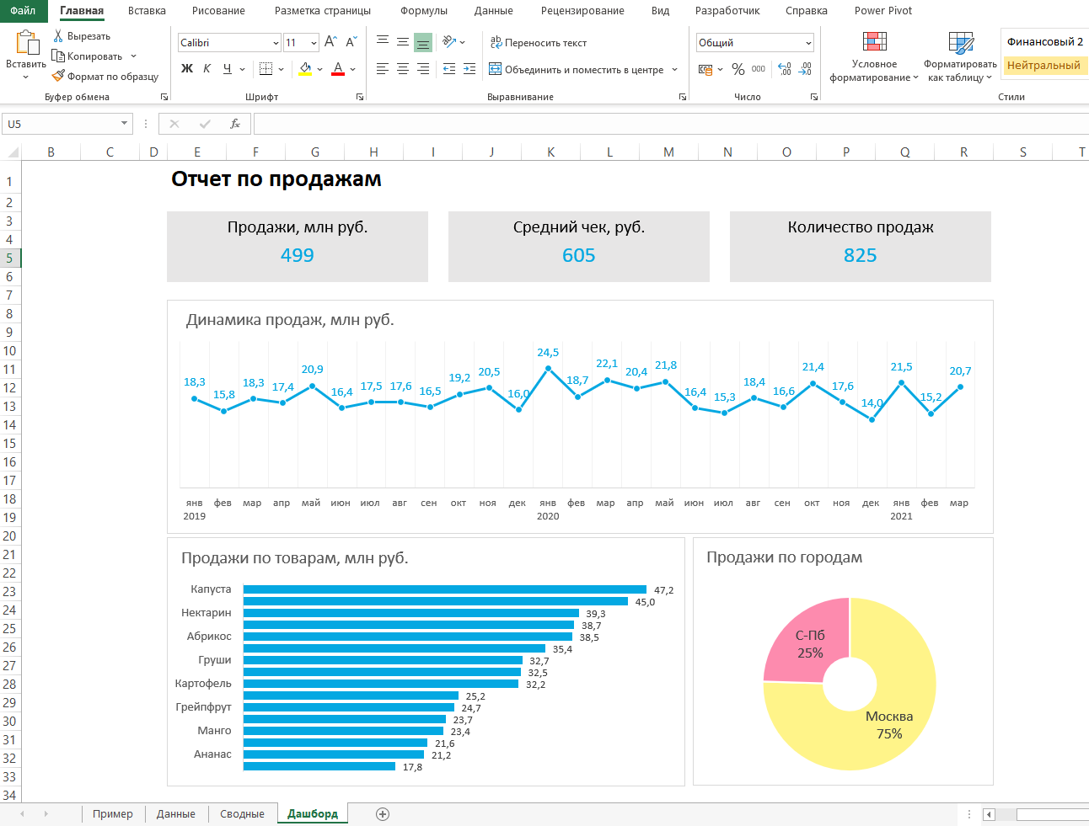
Task: Click the increase font size icon
Action: pos(330,42)
